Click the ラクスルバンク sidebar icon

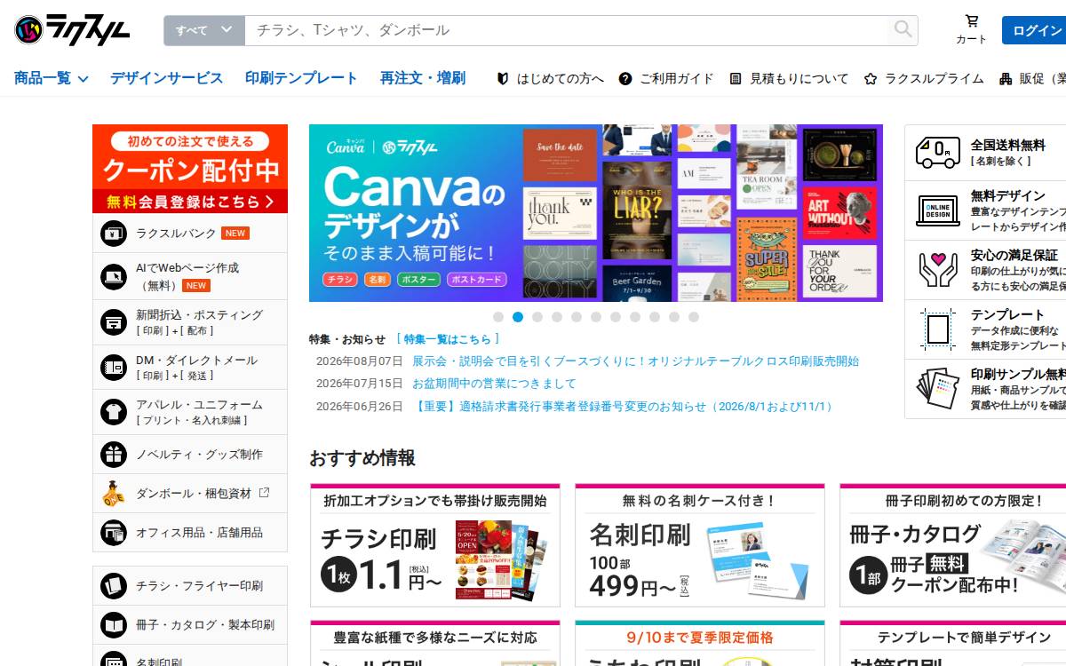click(114, 234)
